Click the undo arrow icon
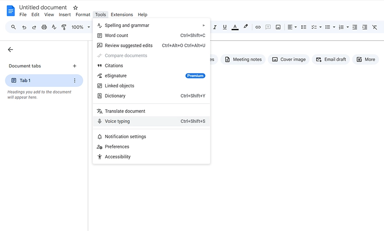Image resolution: width=384 pixels, height=231 pixels. (24, 27)
